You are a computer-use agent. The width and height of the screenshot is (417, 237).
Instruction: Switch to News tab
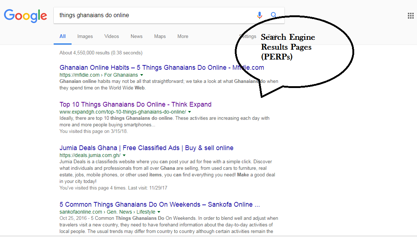(x=137, y=36)
